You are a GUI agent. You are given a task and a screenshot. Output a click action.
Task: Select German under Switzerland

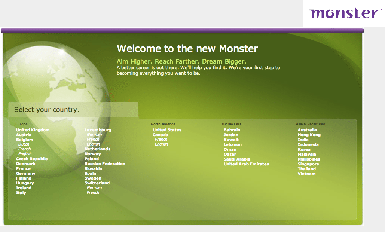[94, 188]
